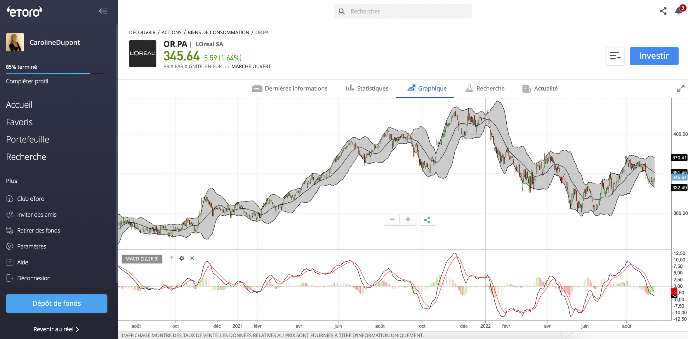Click the Déconnexion logout icon
This screenshot has width=688, height=339.
click(x=10, y=278)
